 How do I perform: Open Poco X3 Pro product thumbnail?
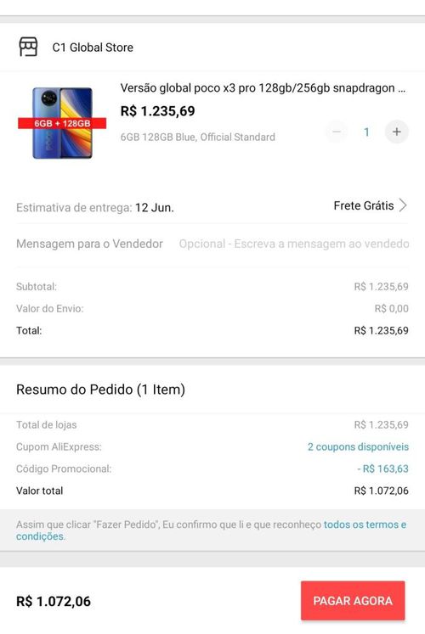tap(62, 123)
